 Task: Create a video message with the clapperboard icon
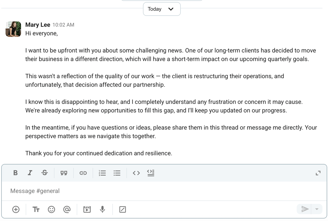(x=87, y=209)
